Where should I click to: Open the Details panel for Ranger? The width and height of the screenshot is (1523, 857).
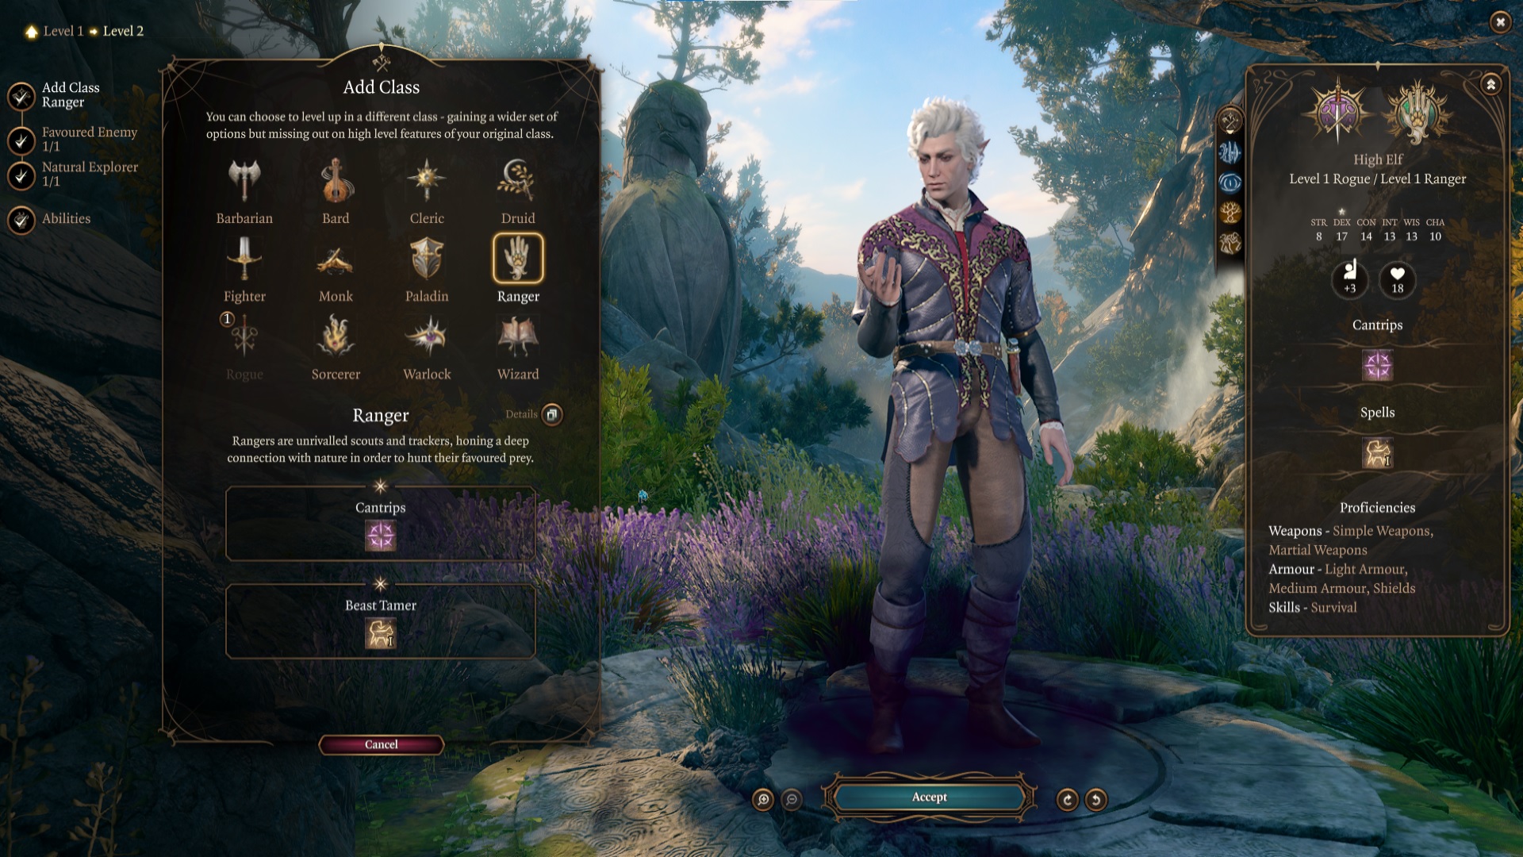pos(551,414)
